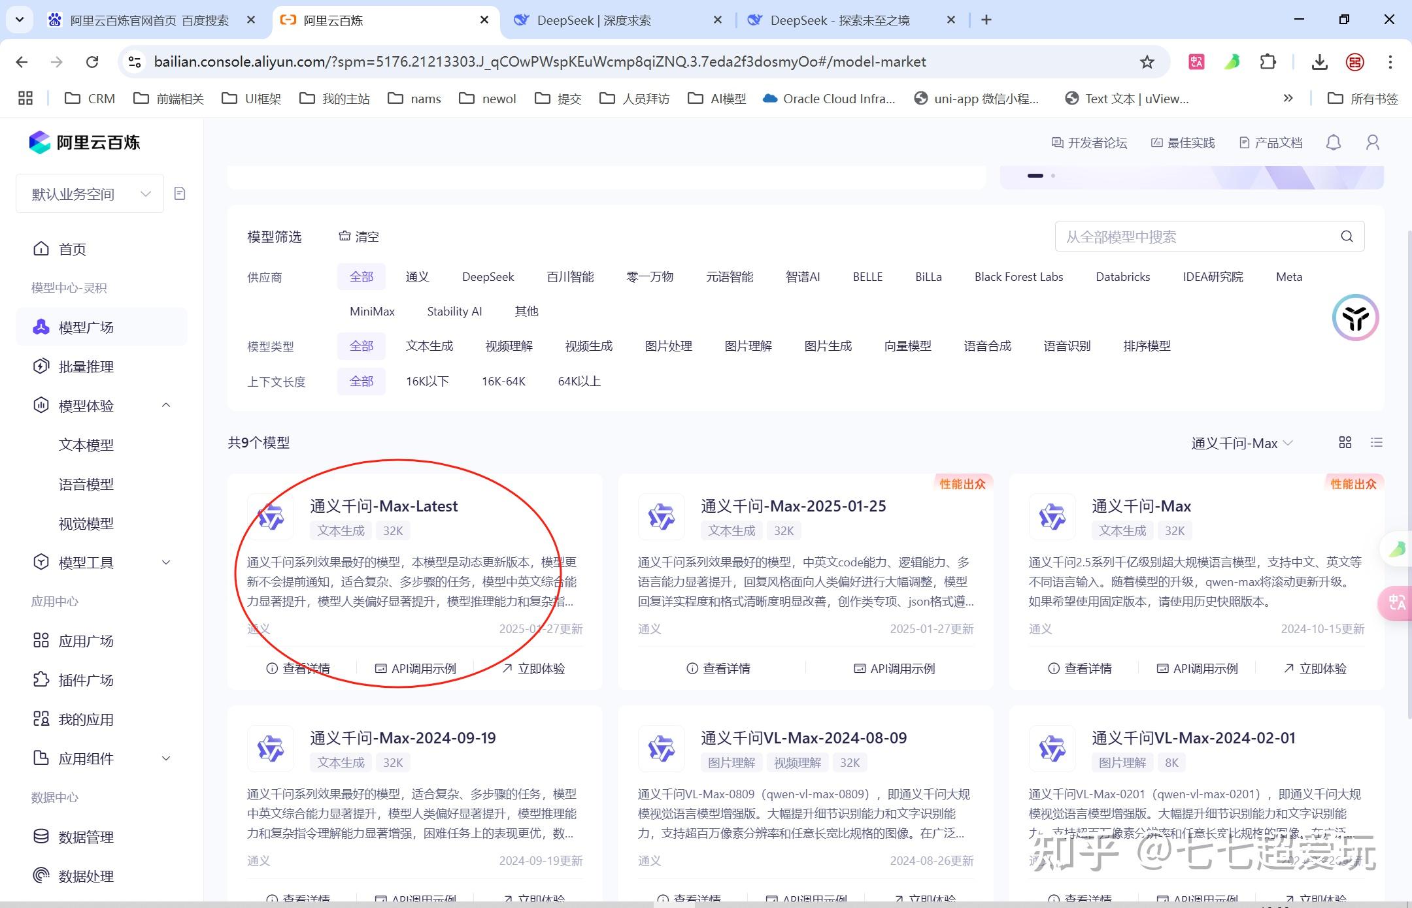Open the apps grid in bookmarks bar

[25, 99]
